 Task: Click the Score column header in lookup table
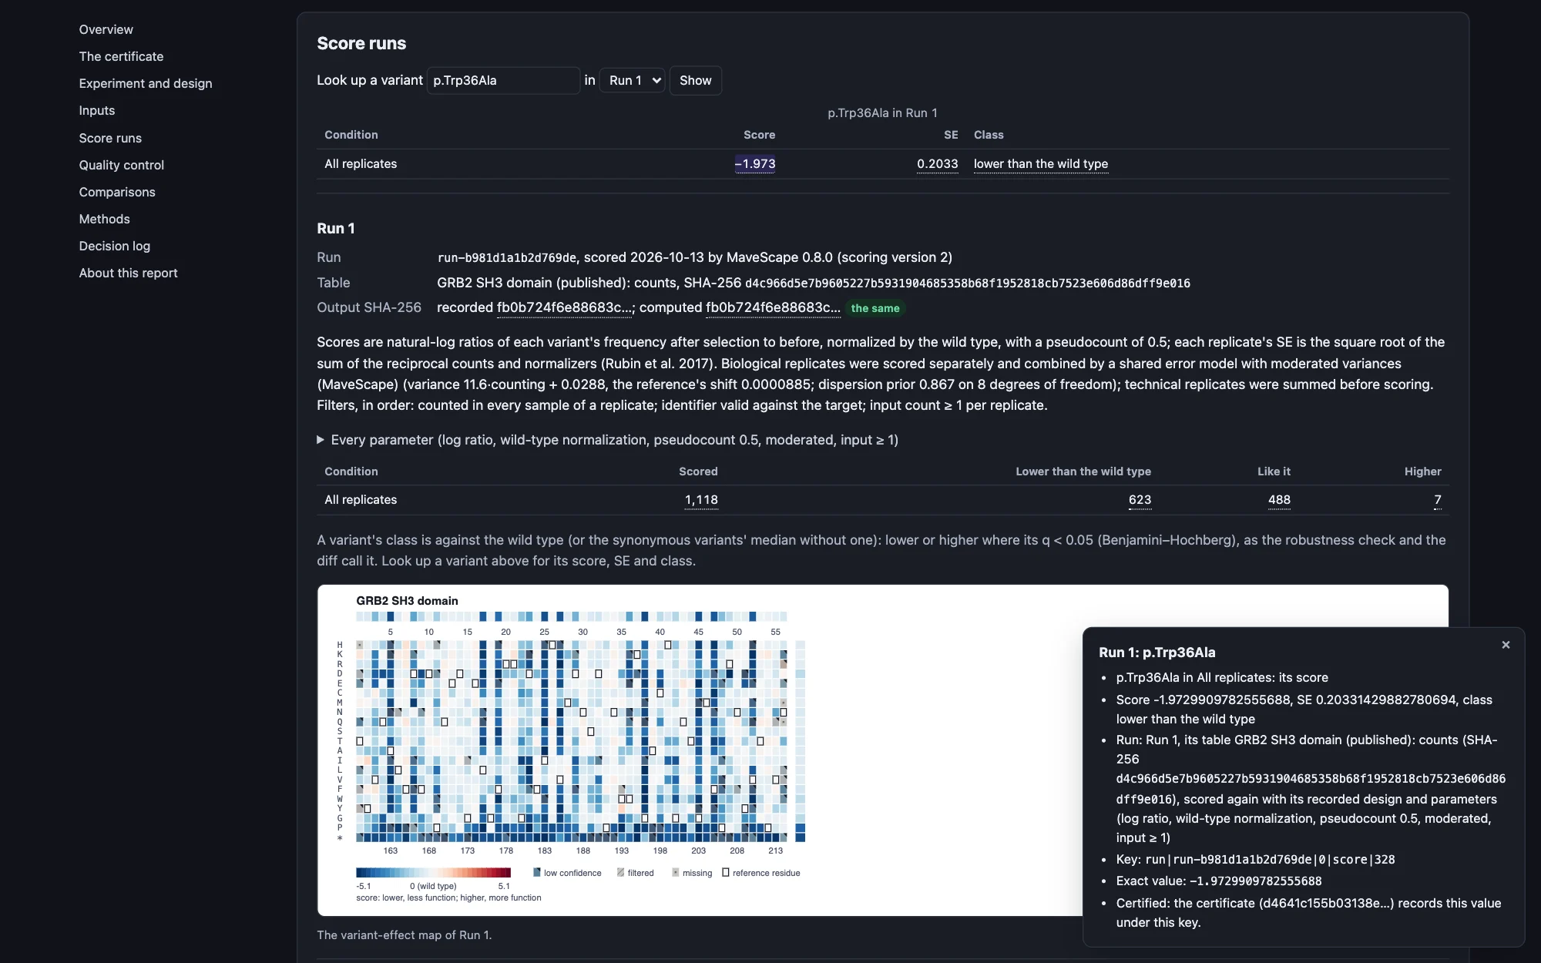[759, 135]
